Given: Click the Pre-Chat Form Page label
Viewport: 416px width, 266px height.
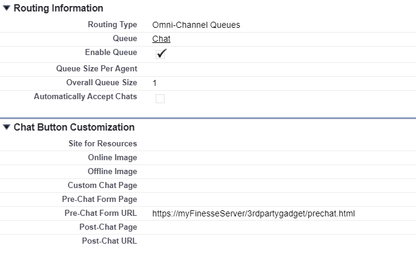Looking at the screenshot, I should 99,199.
